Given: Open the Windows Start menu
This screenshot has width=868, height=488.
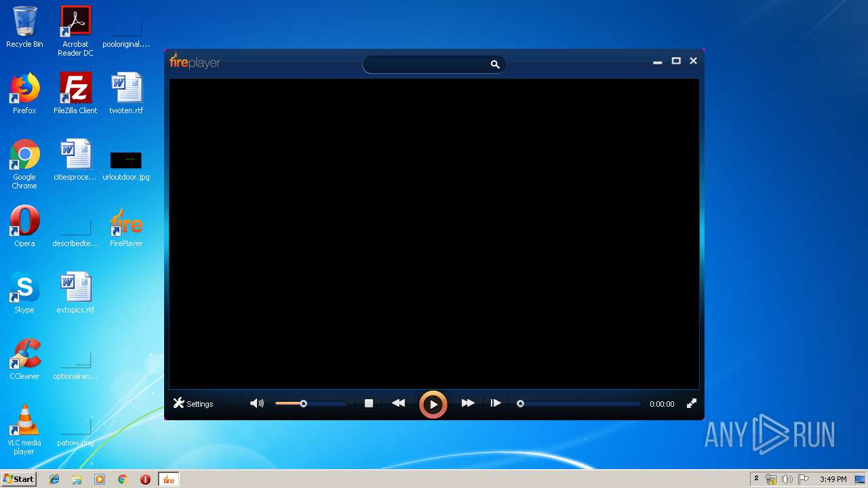Looking at the screenshot, I should [19, 479].
